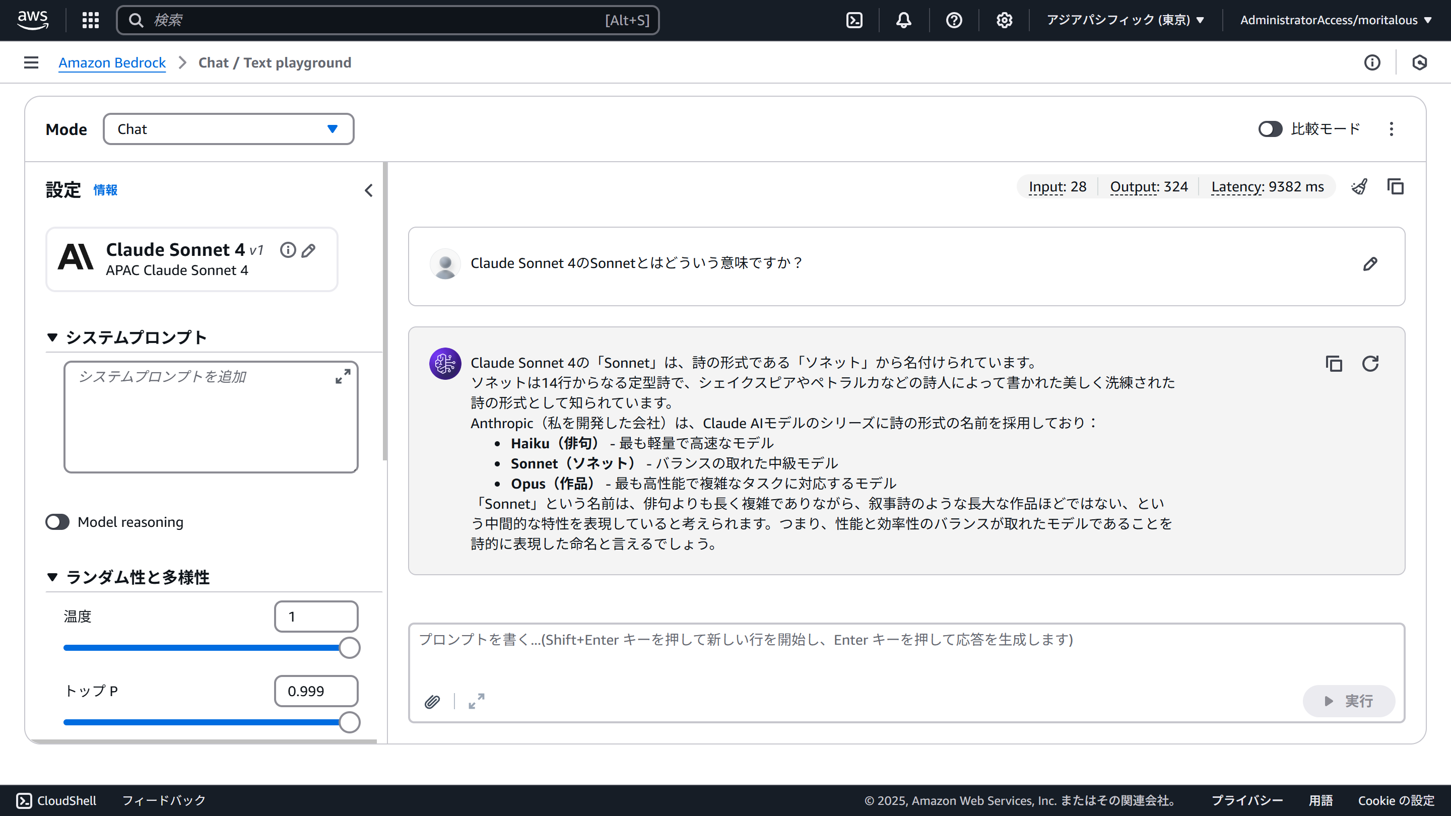
Task: Open the info panel icon near breadcrumb
Action: coord(1372,62)
